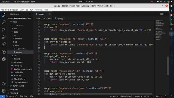Expand the domain folder
Viewport: 174px width, 98px height.
tap(21, 39)
